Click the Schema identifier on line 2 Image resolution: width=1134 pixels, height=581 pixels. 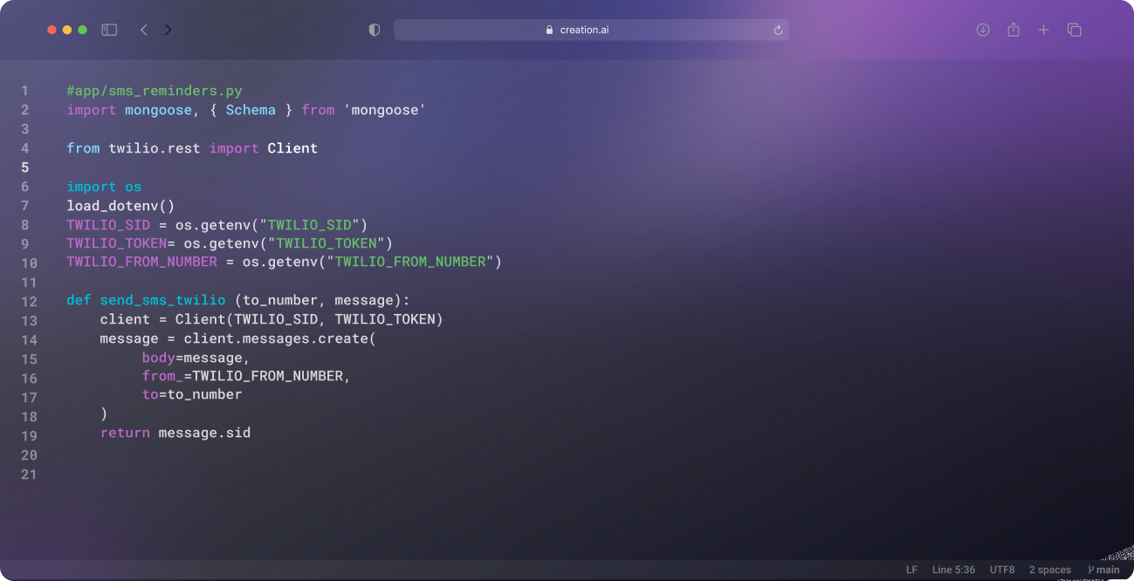[251, 110]
